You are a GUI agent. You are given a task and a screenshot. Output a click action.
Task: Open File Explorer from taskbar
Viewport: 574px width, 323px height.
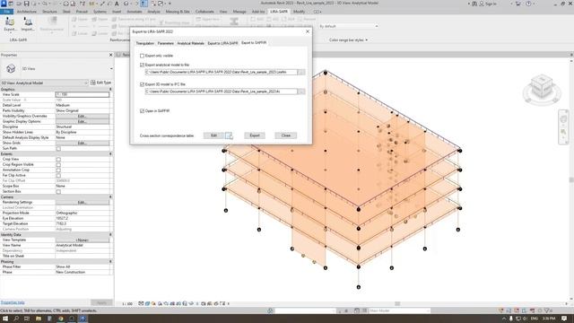[x=38, y=319]
